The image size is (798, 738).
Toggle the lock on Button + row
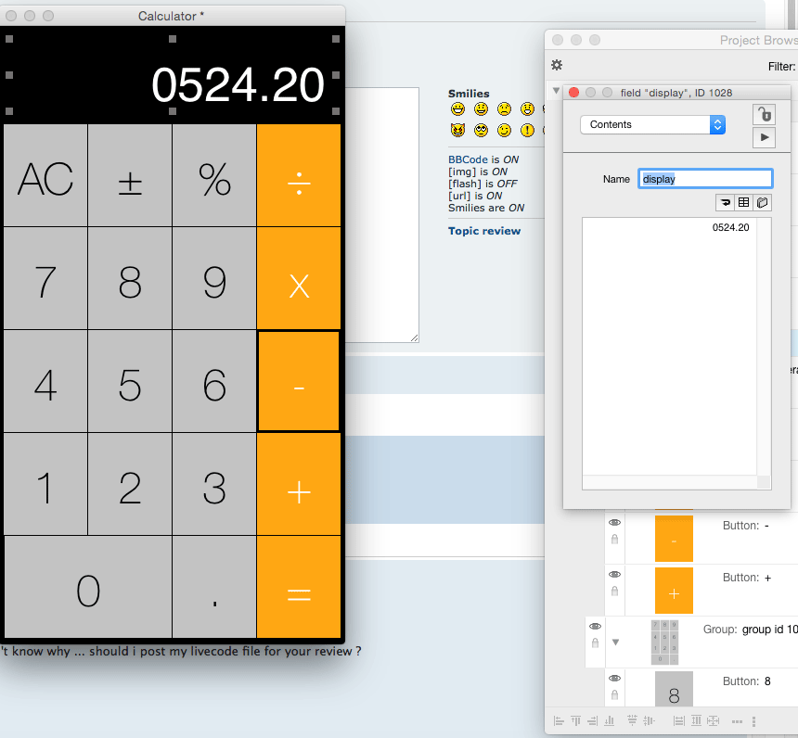[x=615, y=591]
